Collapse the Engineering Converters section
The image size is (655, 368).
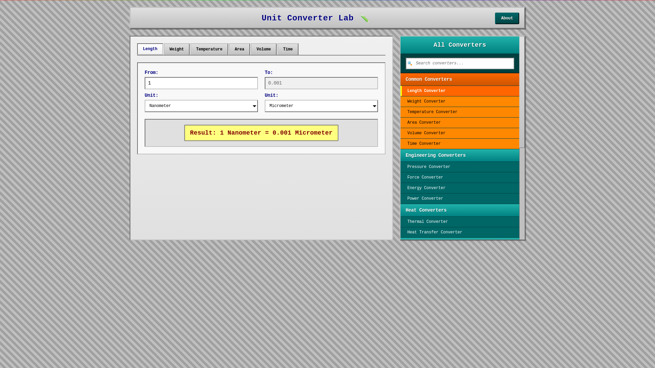pos(460,155)
